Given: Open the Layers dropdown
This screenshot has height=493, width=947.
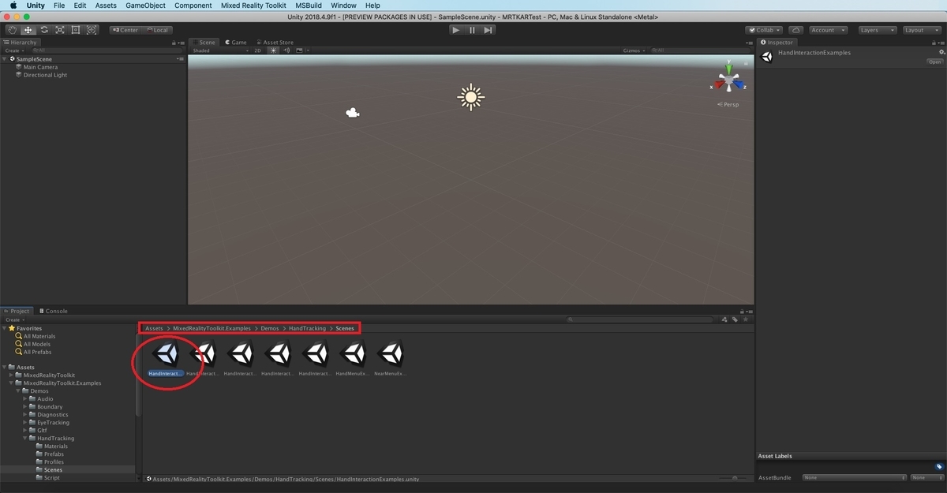Looking at the screenshot, I should [876, 30].
